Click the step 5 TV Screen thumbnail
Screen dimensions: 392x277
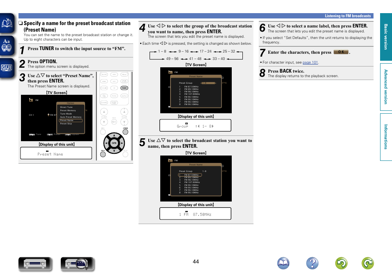[x=196, y=179]
